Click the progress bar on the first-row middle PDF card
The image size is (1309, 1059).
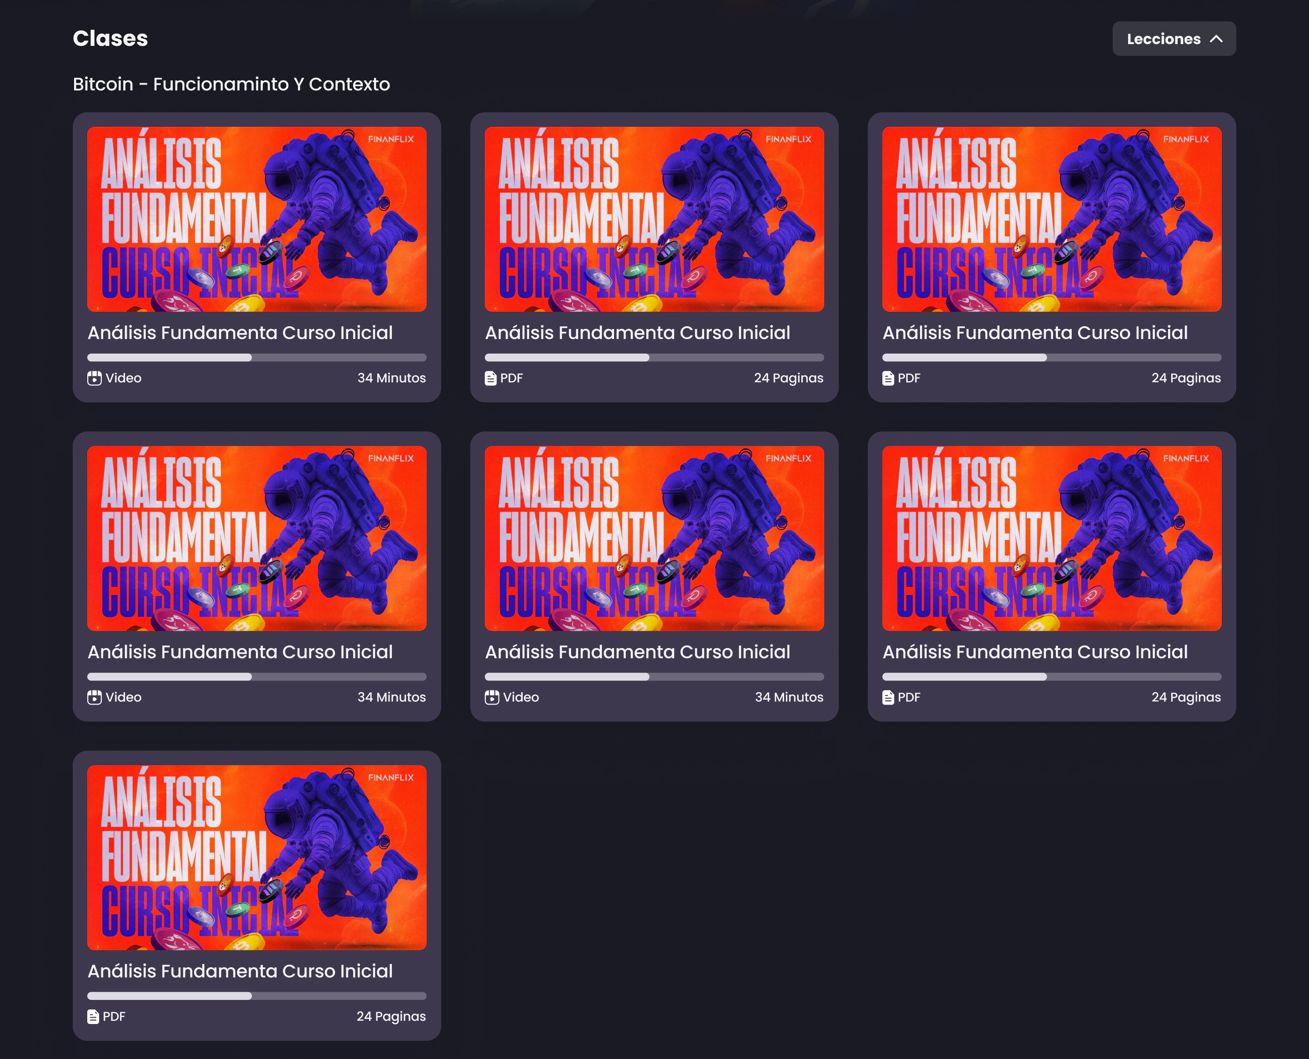654,358
